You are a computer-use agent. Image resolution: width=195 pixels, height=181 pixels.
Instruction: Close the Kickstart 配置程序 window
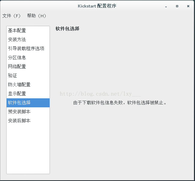pos(188,6)
